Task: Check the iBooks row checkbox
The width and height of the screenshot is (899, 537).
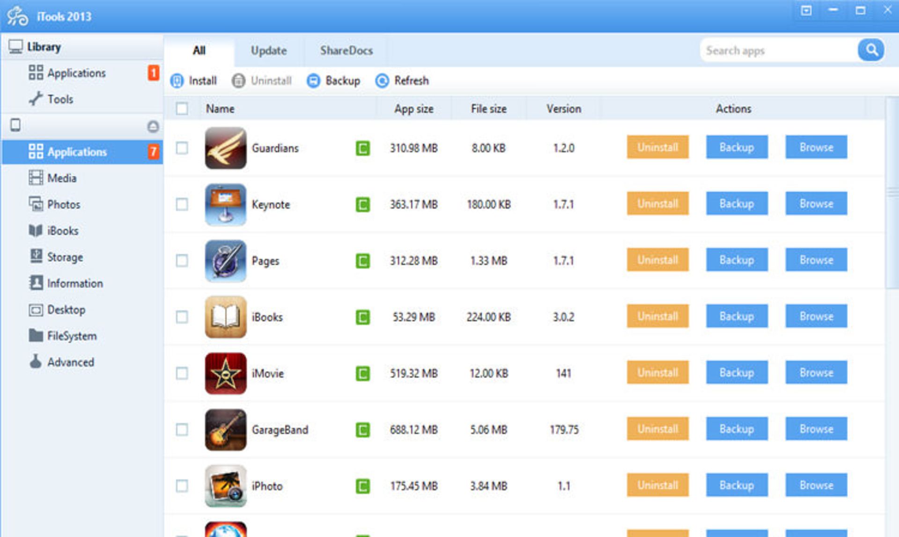Action: [182, 317]
